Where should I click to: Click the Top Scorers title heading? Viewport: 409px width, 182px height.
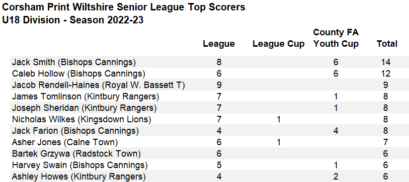tap(124, 7)
